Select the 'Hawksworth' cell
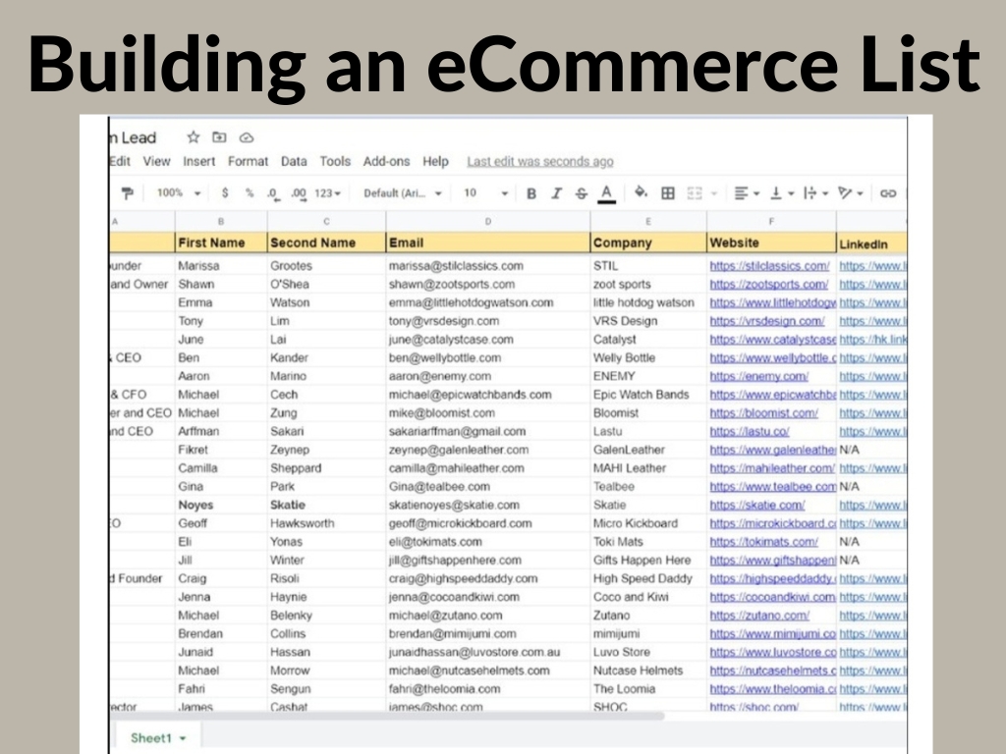The image size is (1006, 754). (326, 523)
